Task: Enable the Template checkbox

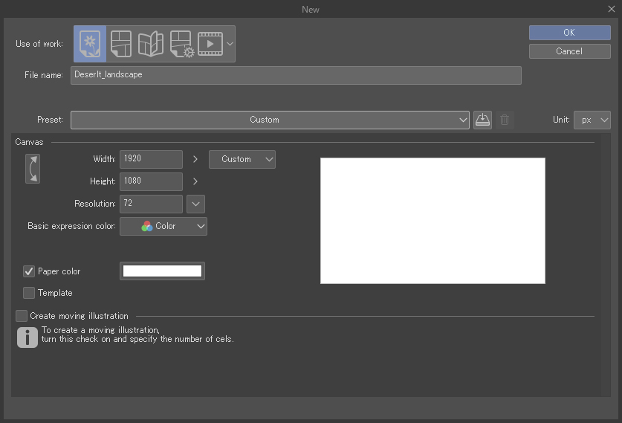Action: (30, 293)
